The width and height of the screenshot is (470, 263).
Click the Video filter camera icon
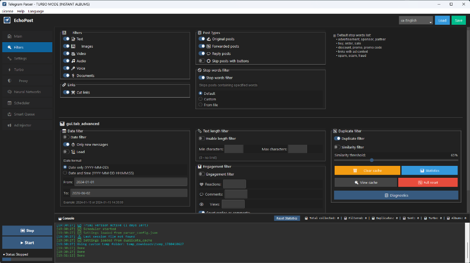point(73,54)
